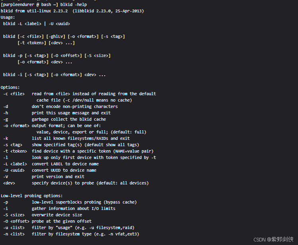Click the '-n <list>' filter by filesystem line
Viewport: 298px width, 245px height.
(x=71, y=234)
